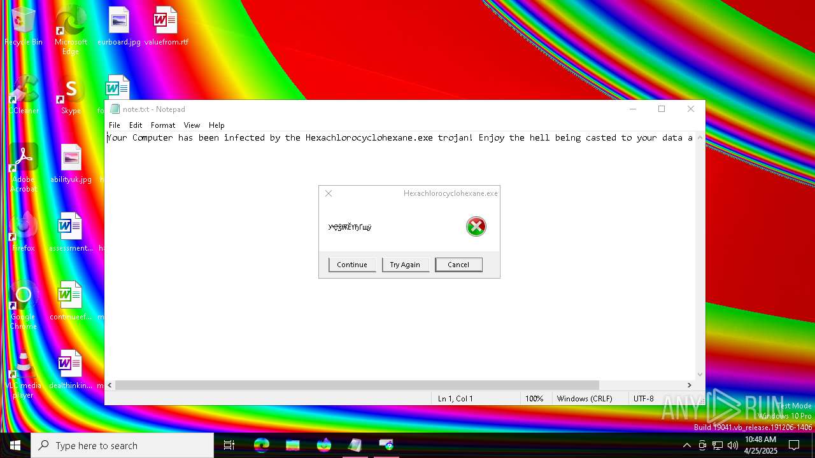Maximize the Notepad window
The width and height of the screenshot is (815, 458).
tap(662, 109)
